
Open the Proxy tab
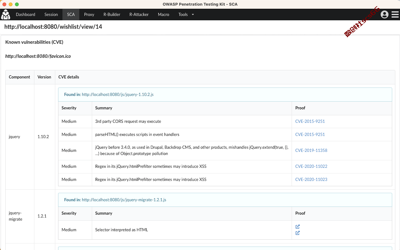(x=89, y=14)
